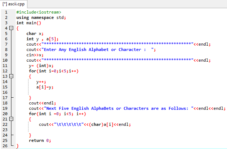
Task: Click 'int main()' declaration
Action: [x=29, y=23]
